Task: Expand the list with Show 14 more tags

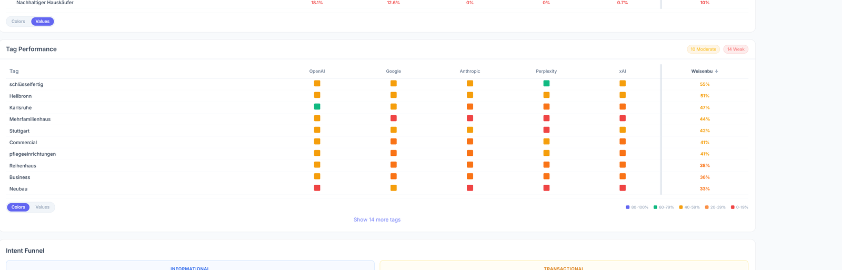Action: point(377,220)
